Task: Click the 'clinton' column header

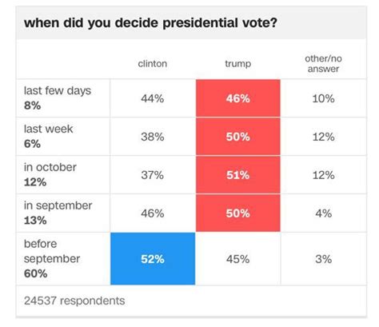Action: point(153,64)
